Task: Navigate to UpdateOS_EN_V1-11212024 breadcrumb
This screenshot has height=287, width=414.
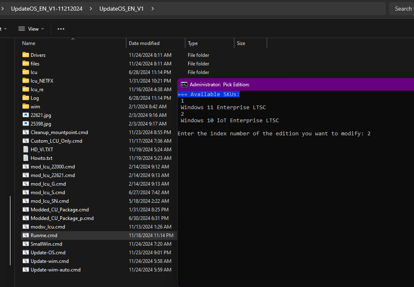Action: (x=47, y=9)
